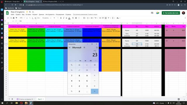Open text wrapping dropdown

[92, 18]
